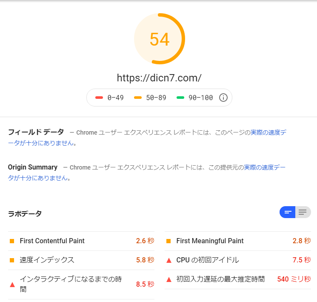317x302 pixels.
Task: Click the green 90-100 legend swatch
Action: [180, 98]
